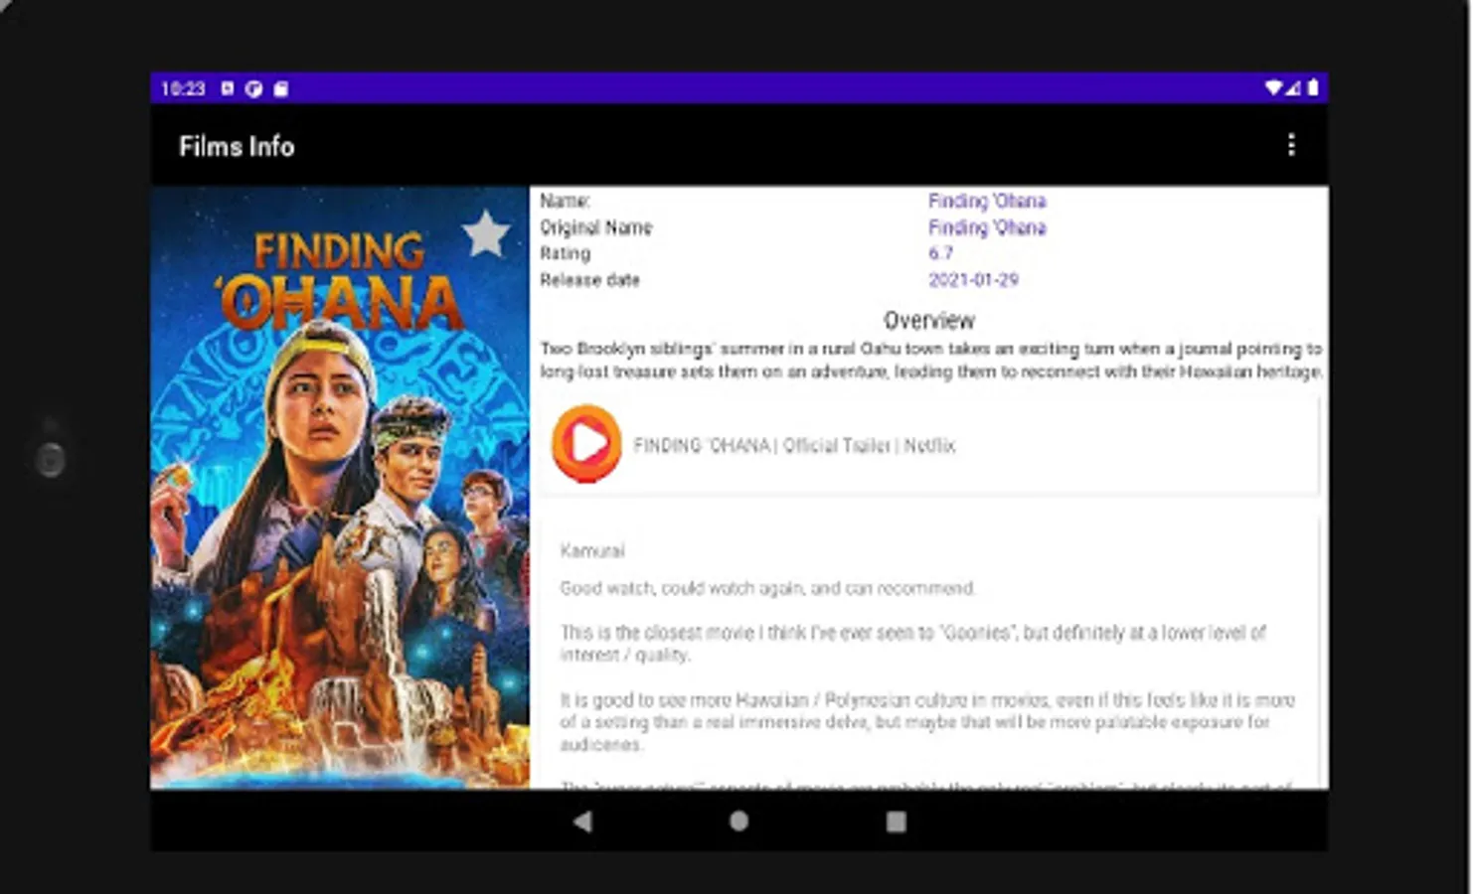The width and height of the screenshot is (1473, 894).
Task: Click the review paragraph mentioning Goonies
Action: pos(912,643)
